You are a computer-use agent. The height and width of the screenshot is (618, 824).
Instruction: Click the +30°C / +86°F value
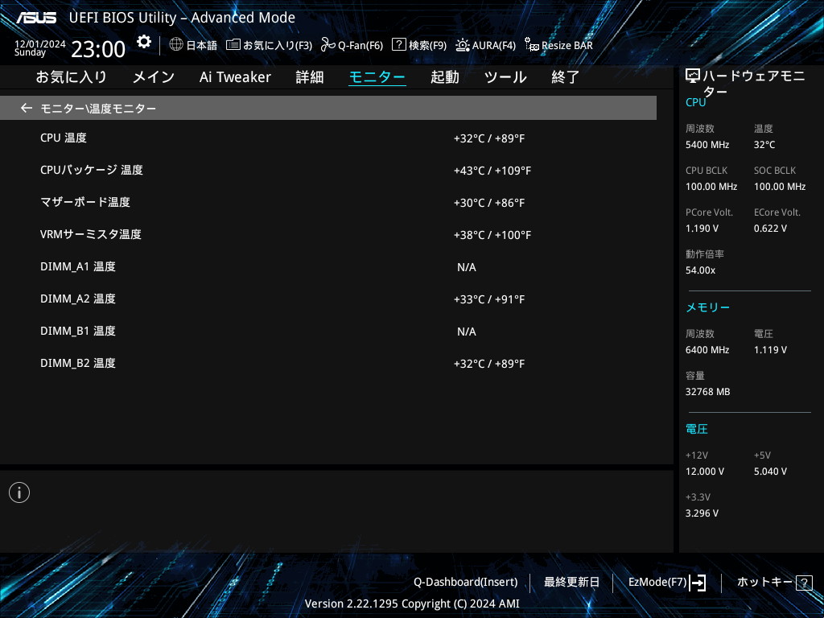pos(489,203)
